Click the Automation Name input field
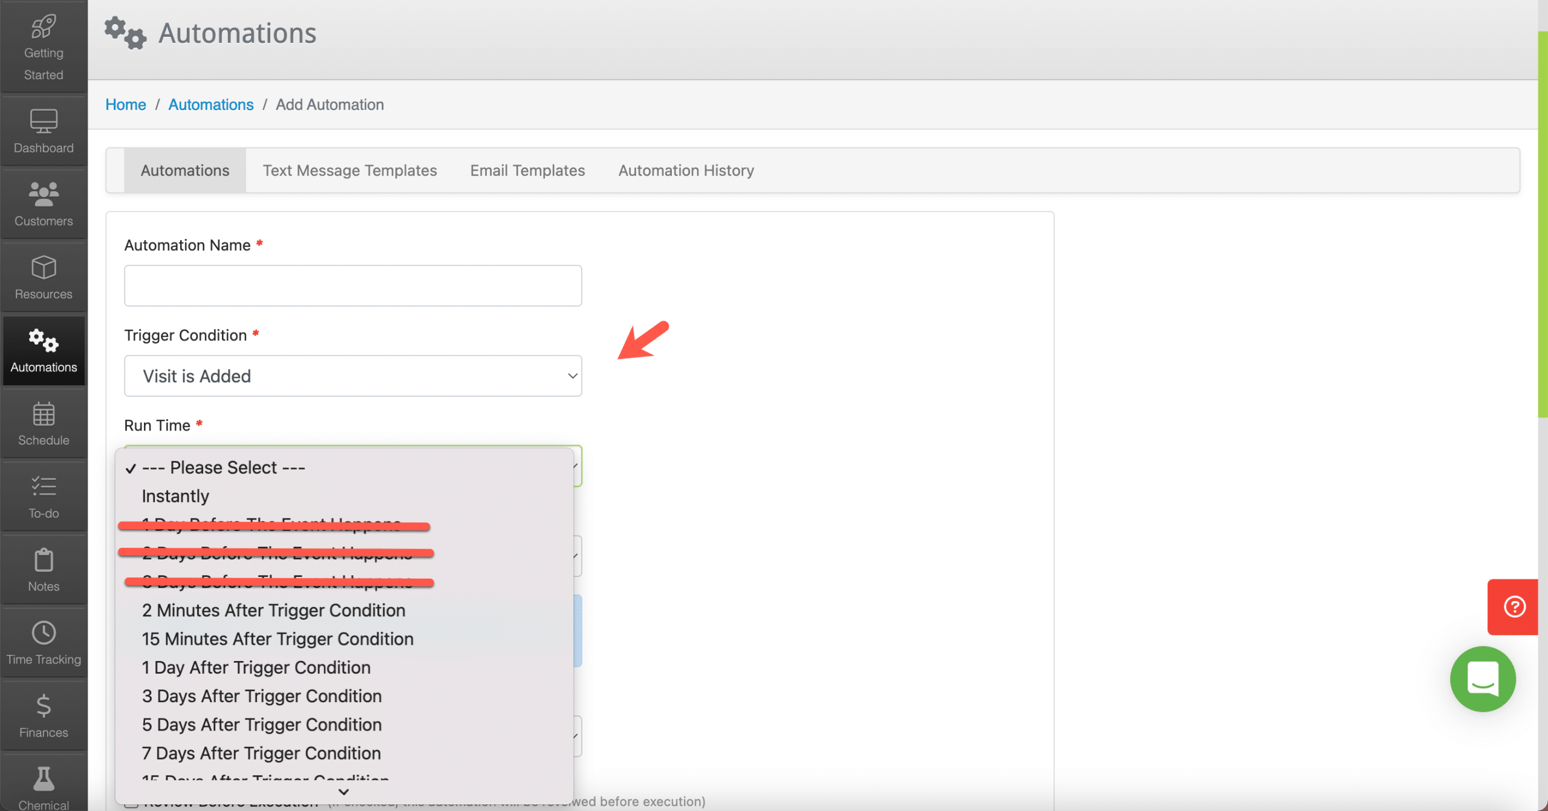Screen dimensions: 1548x811 [353, 285]
